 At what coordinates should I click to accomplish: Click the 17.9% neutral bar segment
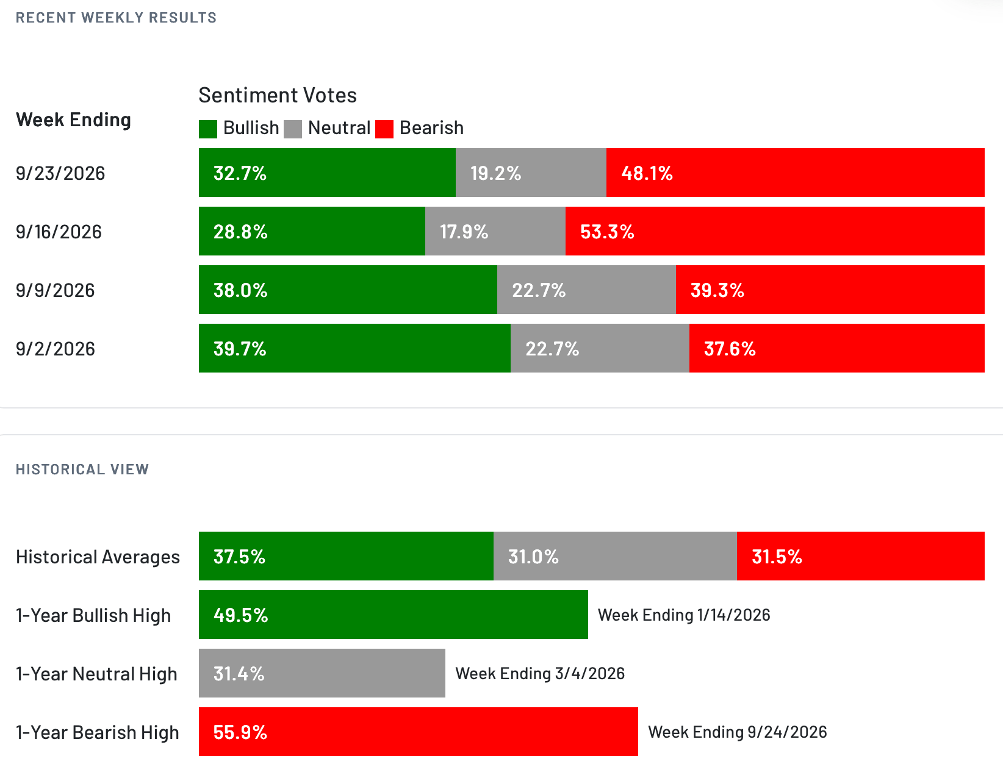(495, 231)
